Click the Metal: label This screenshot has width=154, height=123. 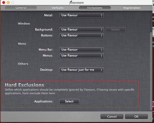[49, 15]
